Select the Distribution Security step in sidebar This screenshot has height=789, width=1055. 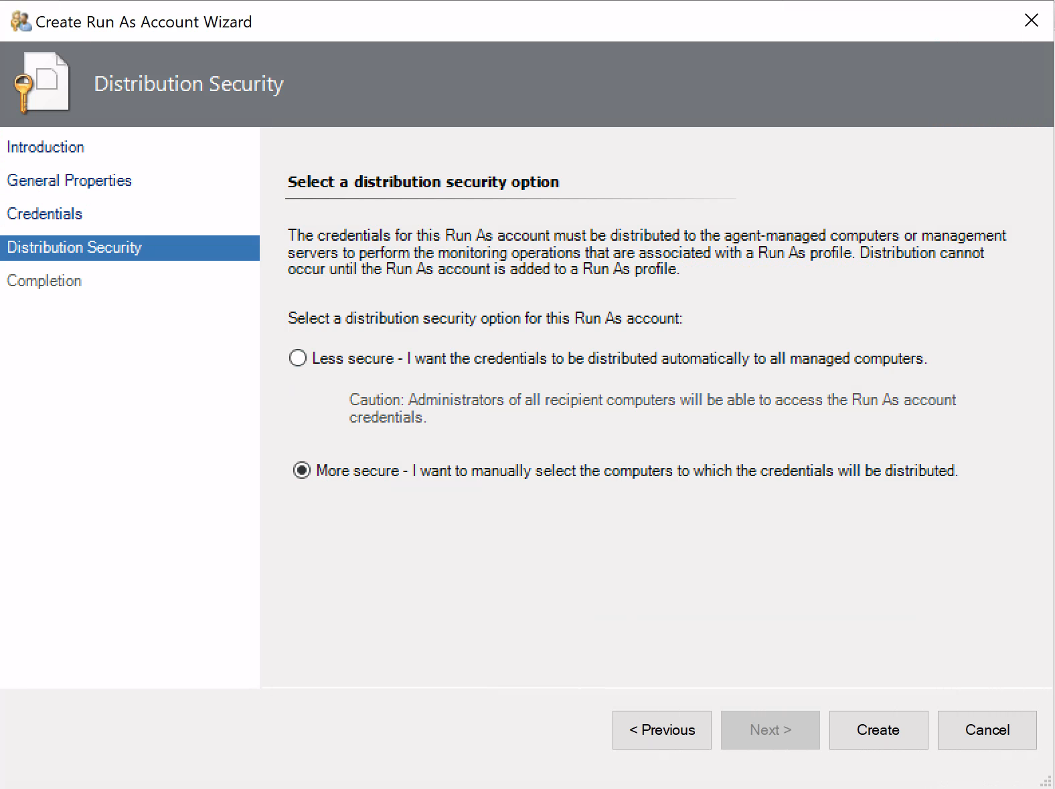coord(74,247)
